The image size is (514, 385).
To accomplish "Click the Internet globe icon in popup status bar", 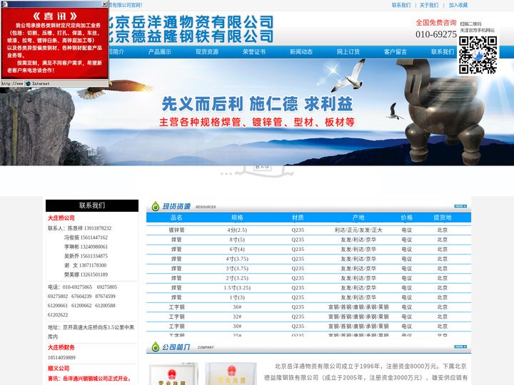I will point(28,83).
